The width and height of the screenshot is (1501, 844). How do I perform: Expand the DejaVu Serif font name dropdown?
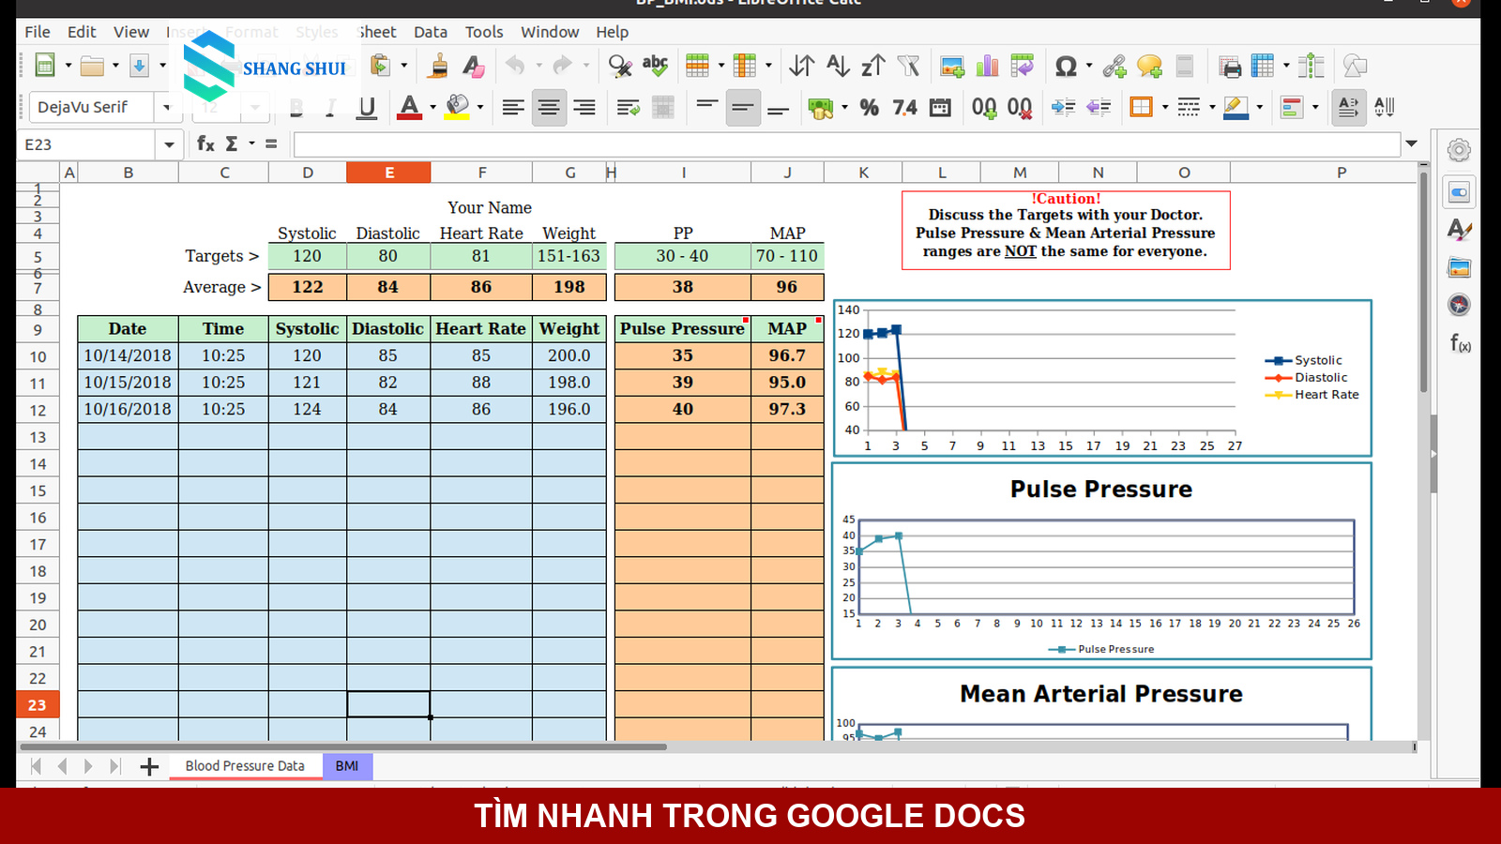(166, 107)
